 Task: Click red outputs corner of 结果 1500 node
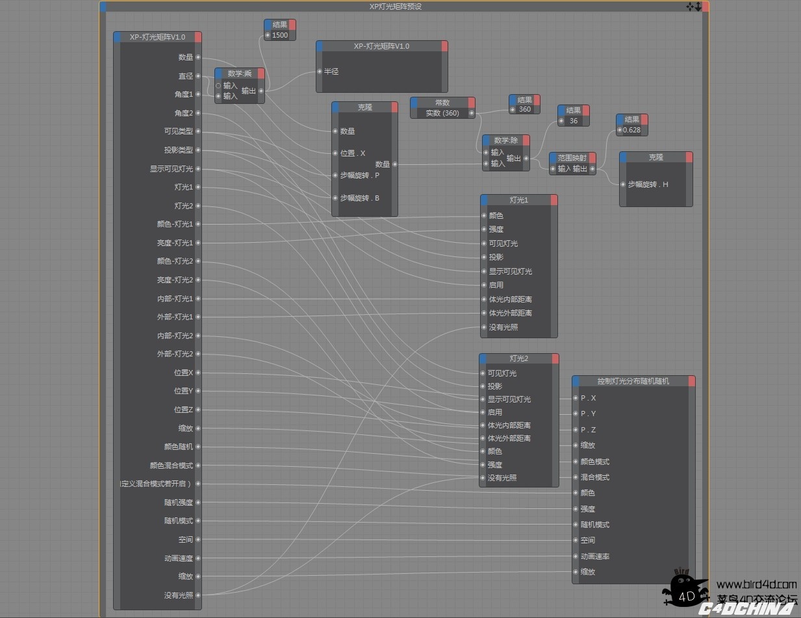(292, 25)
